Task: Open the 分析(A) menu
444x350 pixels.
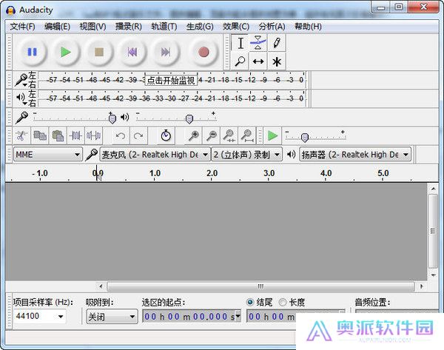Action: point(272,27)
